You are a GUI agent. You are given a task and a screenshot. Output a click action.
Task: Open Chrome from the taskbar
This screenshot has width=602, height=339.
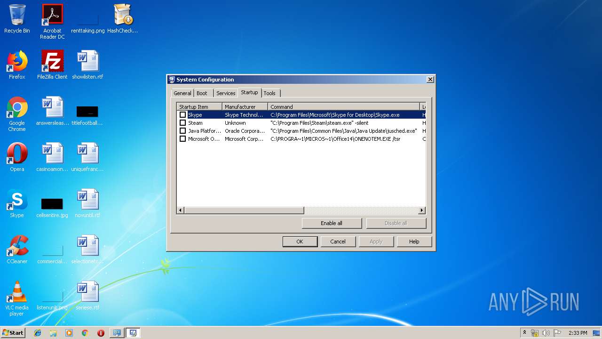(85, 333)
